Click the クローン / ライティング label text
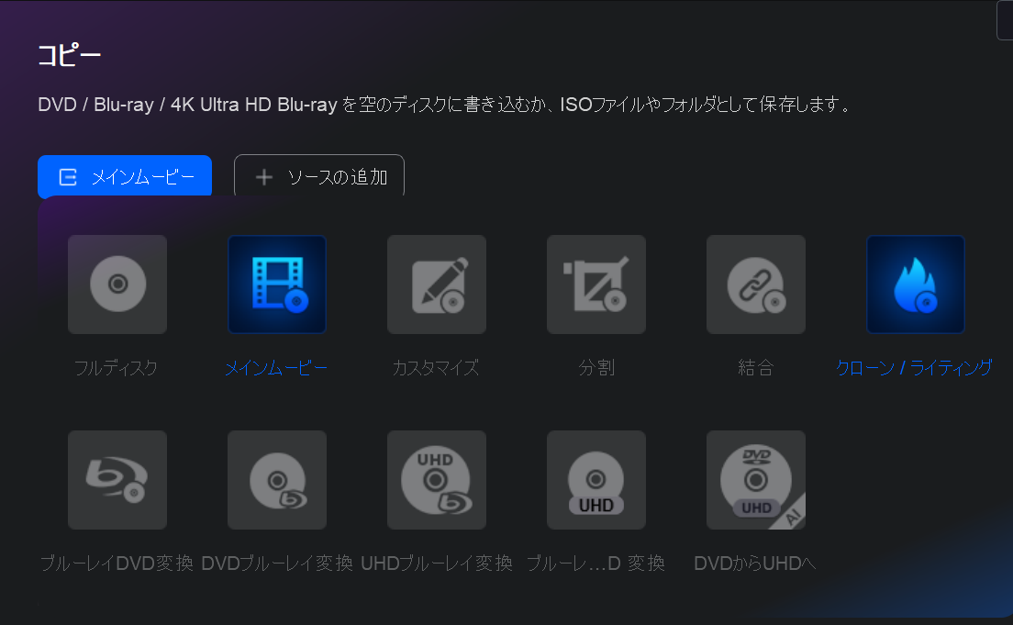This screenshot has width=1013, height=625. tap(914, 368)
